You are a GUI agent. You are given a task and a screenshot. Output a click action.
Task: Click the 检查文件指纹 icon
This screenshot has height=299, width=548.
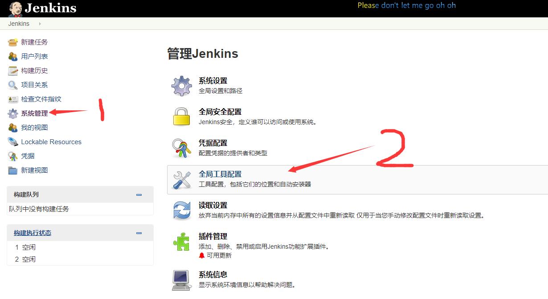13,99
